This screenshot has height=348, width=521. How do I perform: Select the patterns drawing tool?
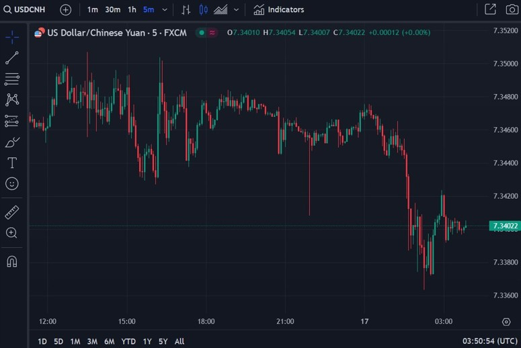click(x=12, y=99)
